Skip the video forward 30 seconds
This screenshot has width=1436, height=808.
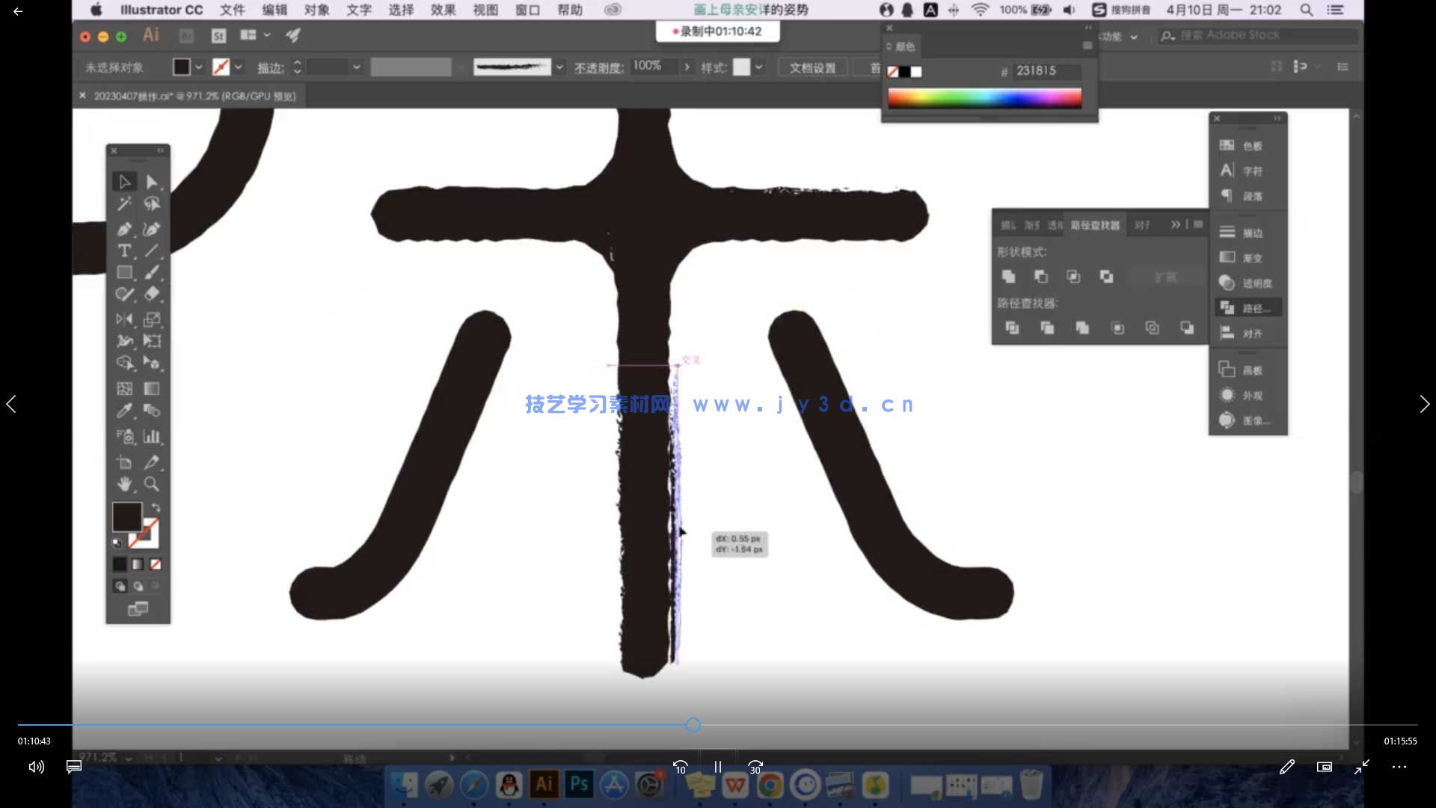tap(755, 767)
